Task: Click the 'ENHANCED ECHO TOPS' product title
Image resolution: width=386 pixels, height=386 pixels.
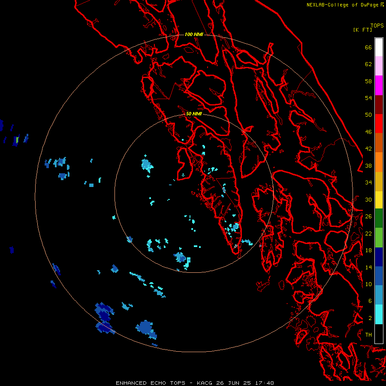Action: (x=151, y=383)
